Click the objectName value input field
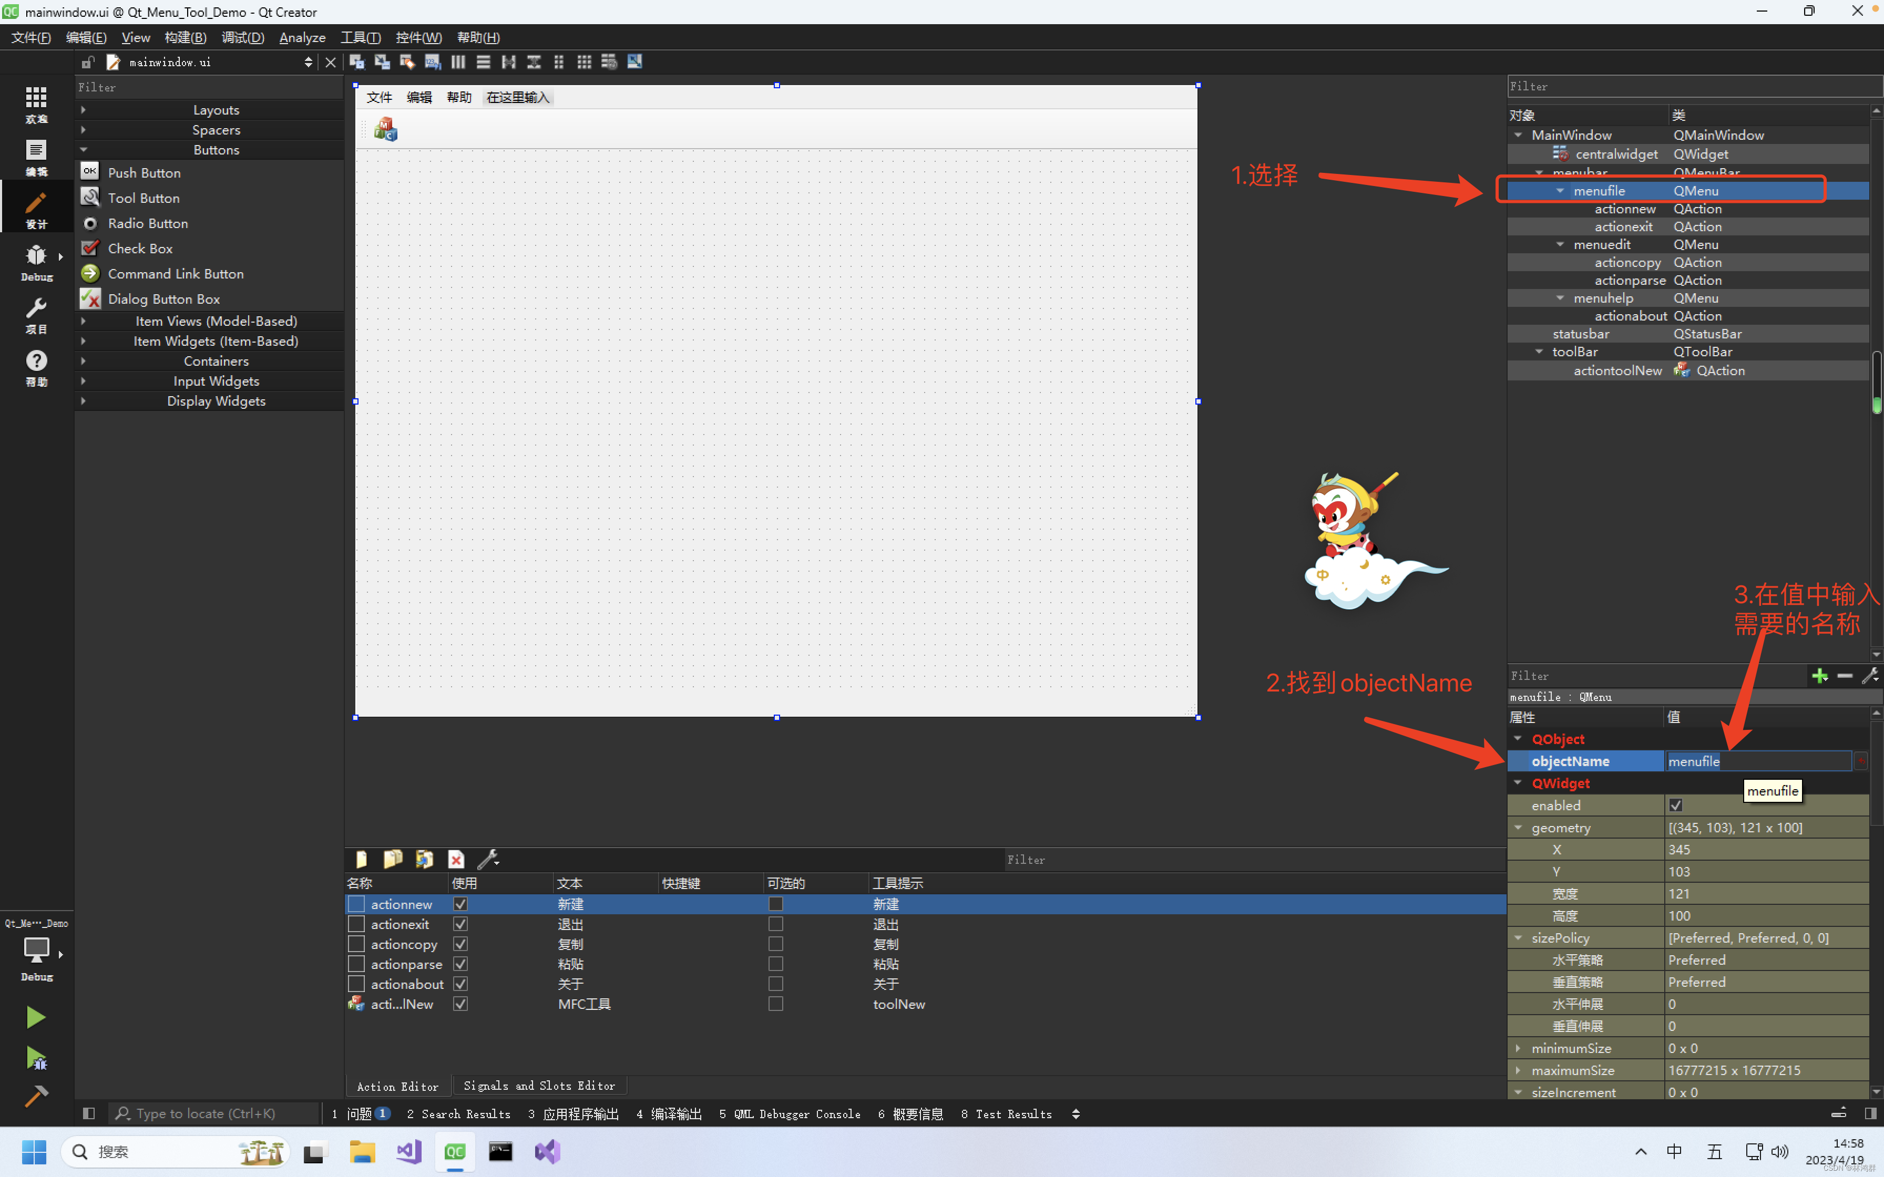This screenshot has height=1177, width=1884. (1758, 761)
